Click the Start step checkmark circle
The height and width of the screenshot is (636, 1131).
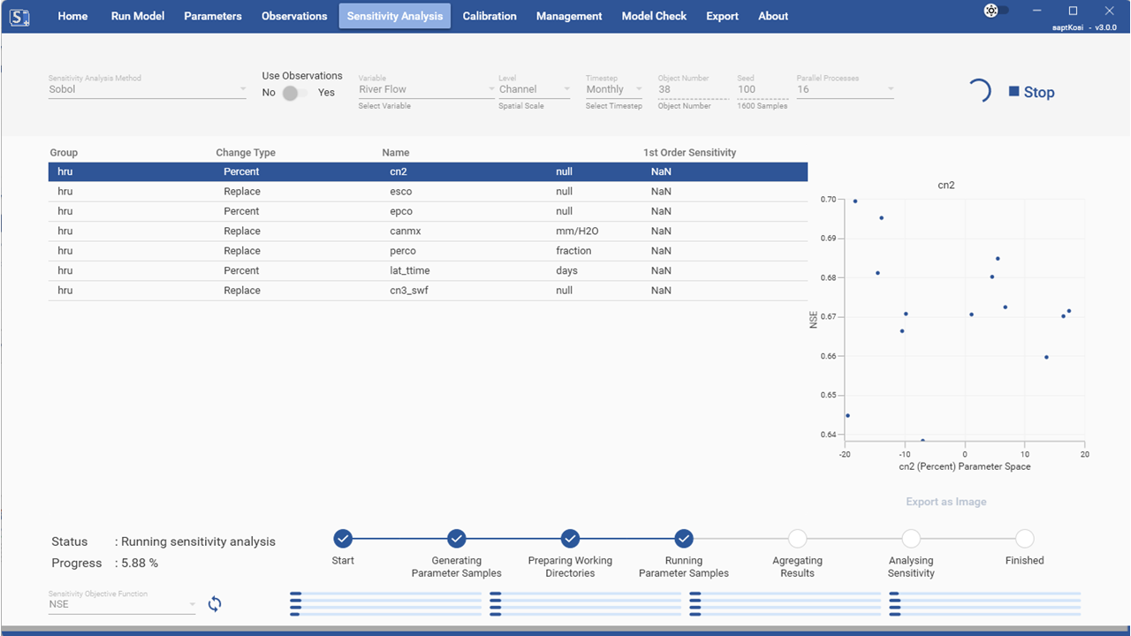(343, 539)
